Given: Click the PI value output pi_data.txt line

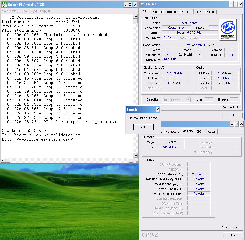Looking at the screenshot, I should (62, 122).
